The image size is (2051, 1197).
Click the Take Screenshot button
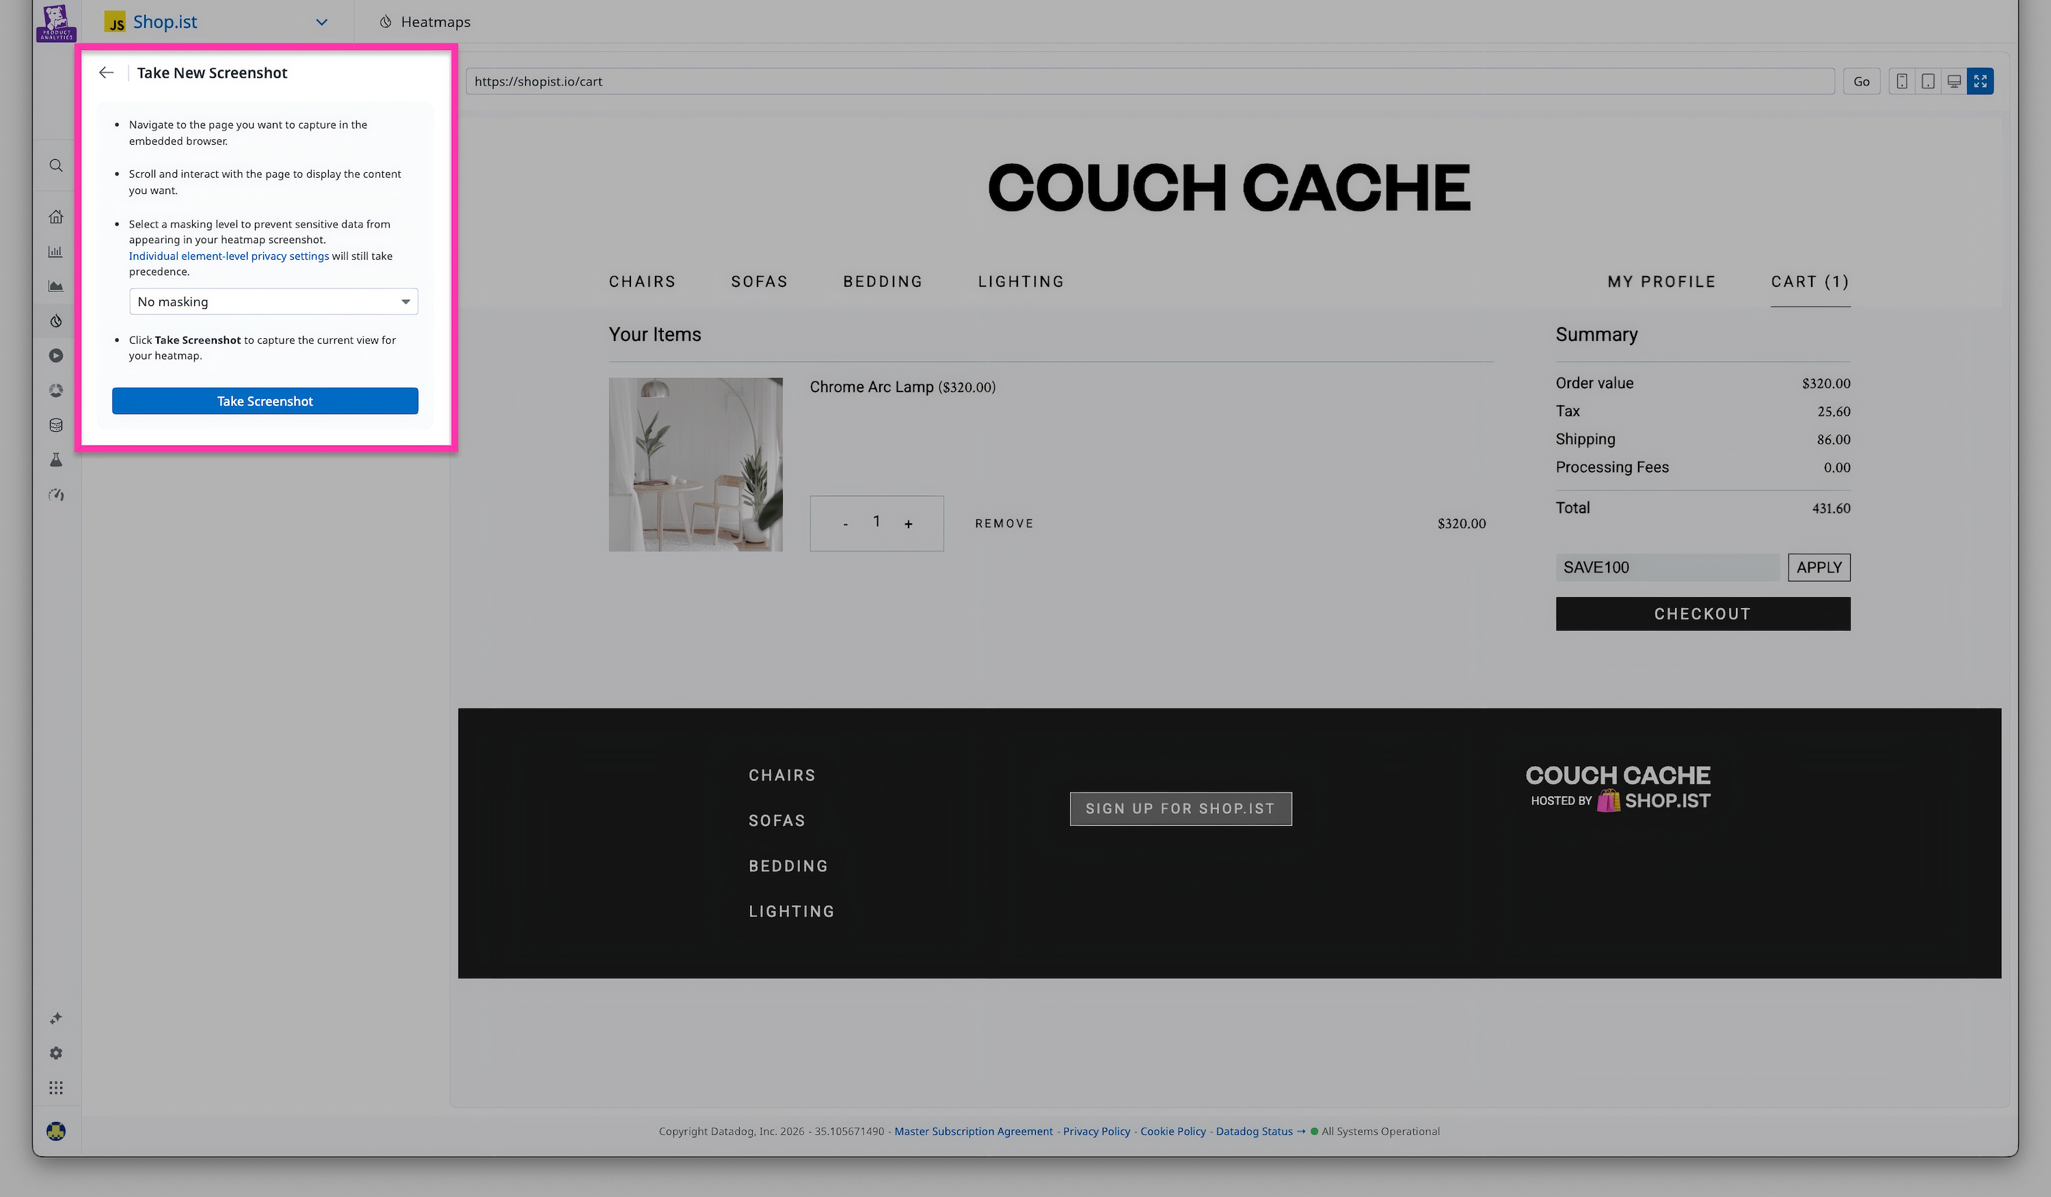tap(265, 400)
